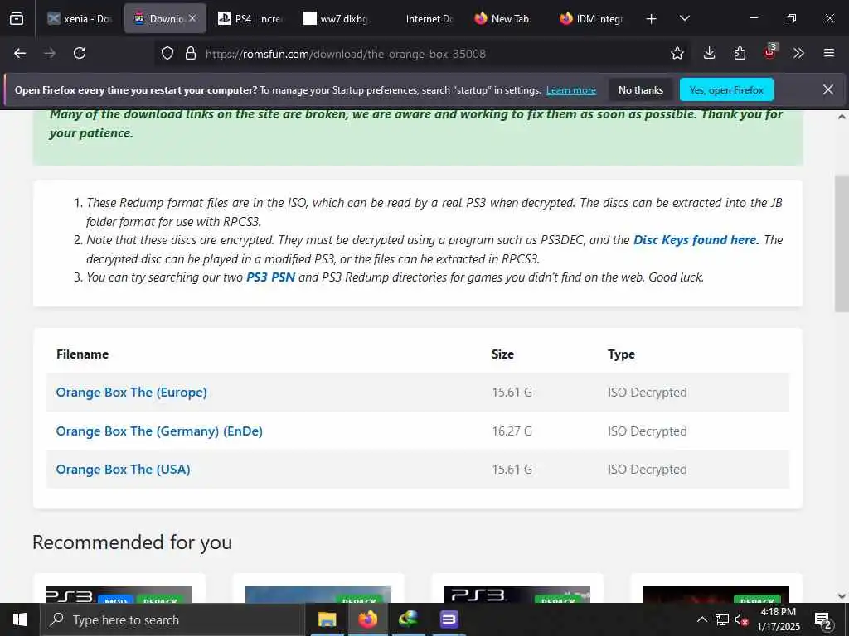849x636 pixels.
Task: Open Firefox View tab icon
Action: pos(17,19)
